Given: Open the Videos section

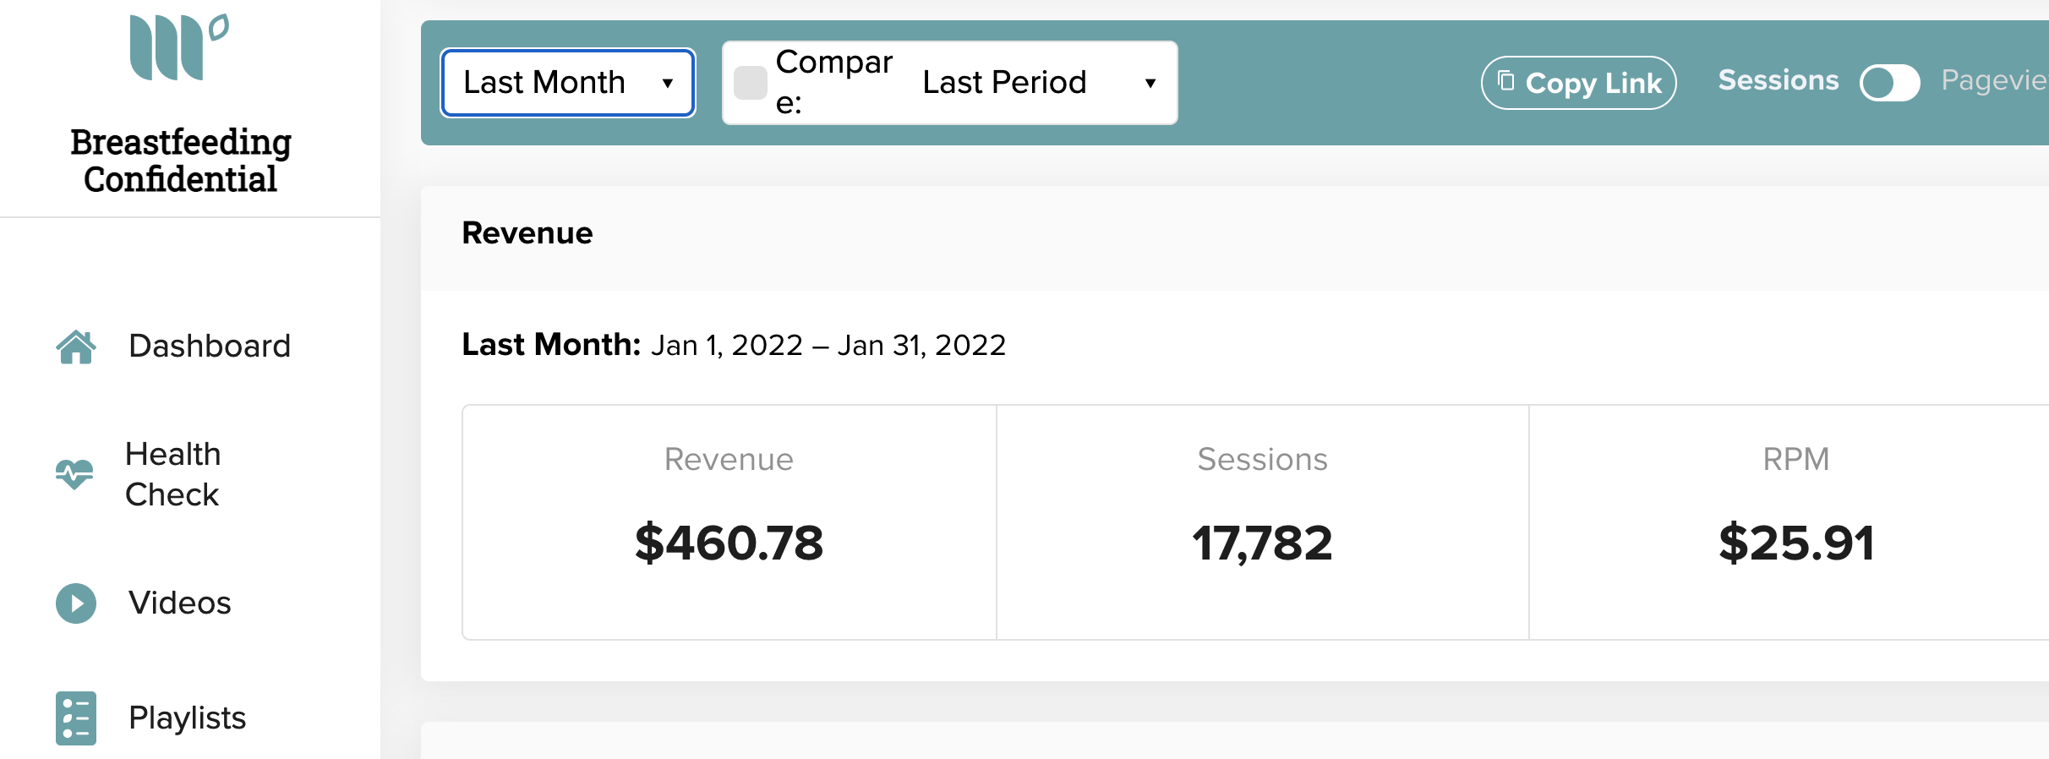Looking at the screenshot, I should point(179,603).
